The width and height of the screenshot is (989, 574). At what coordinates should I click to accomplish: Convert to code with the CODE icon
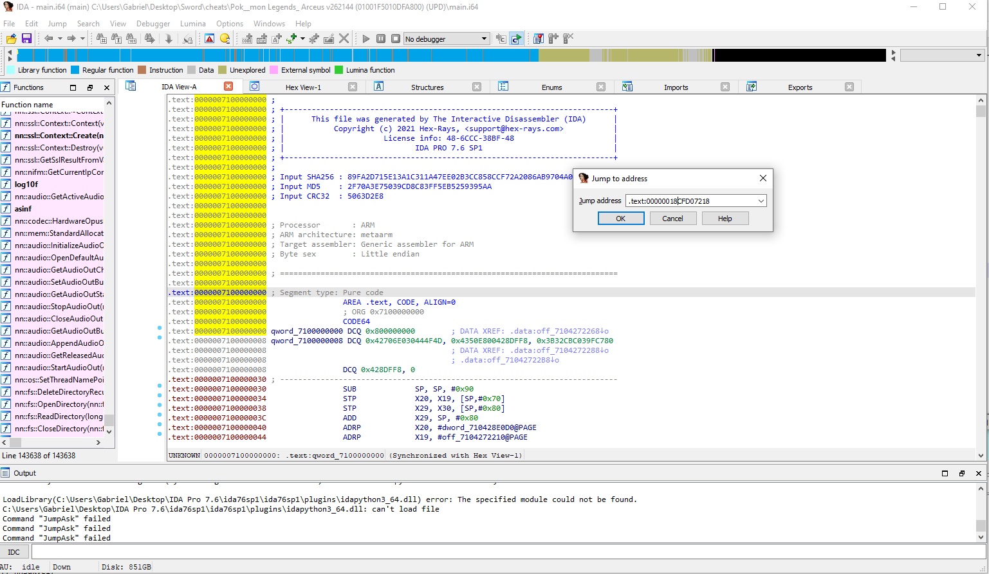tap(247, 39)
